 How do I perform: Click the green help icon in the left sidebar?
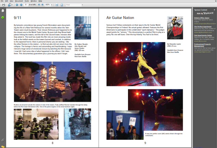(x=3, y=17)
